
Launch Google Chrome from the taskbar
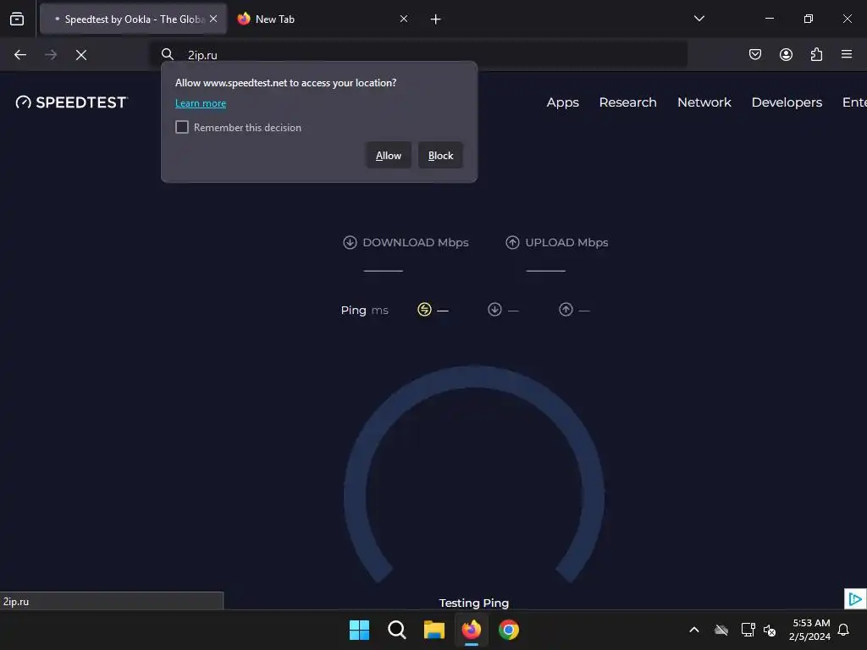[509, 630]
